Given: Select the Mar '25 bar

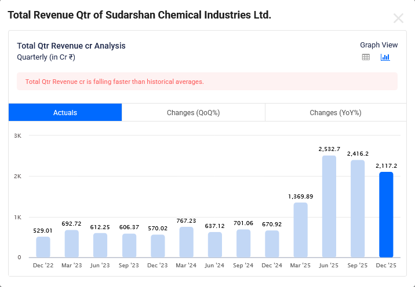Looking at the screenshot, I should tap(301, 230).
